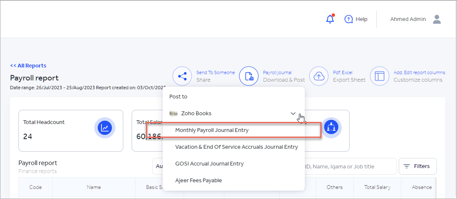
Task: Click the Name column header
Action: [x=94, y=187]
